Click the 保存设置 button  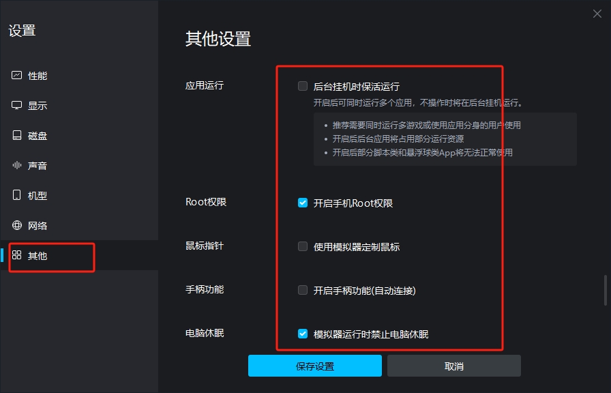point(315,366)
